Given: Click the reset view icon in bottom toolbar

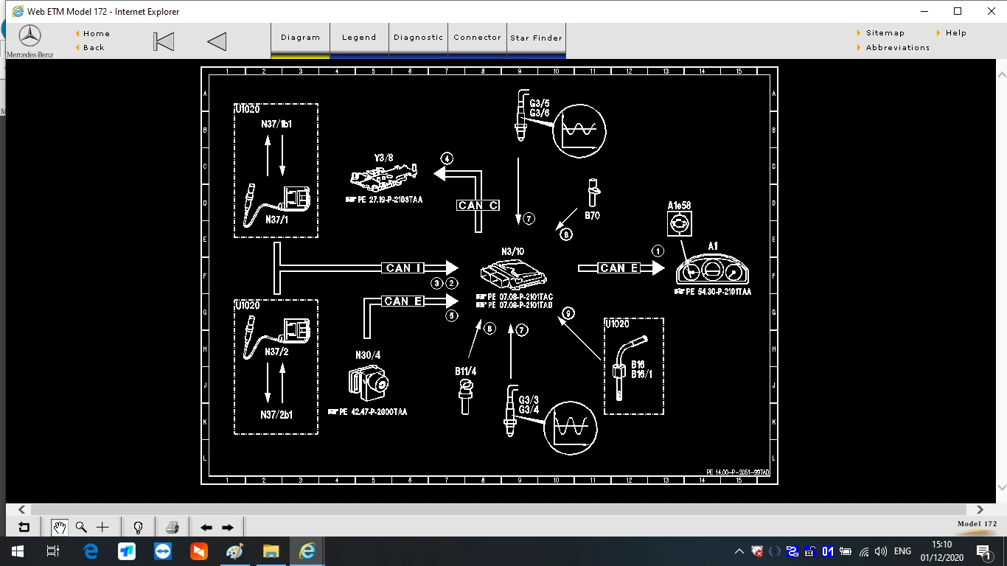Looking at the screenshot, I should [x=24, y=527].
